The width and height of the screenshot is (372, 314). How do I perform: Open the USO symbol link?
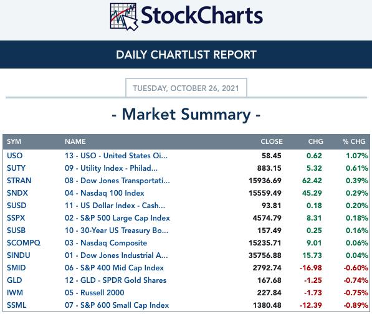coord(15,156)
